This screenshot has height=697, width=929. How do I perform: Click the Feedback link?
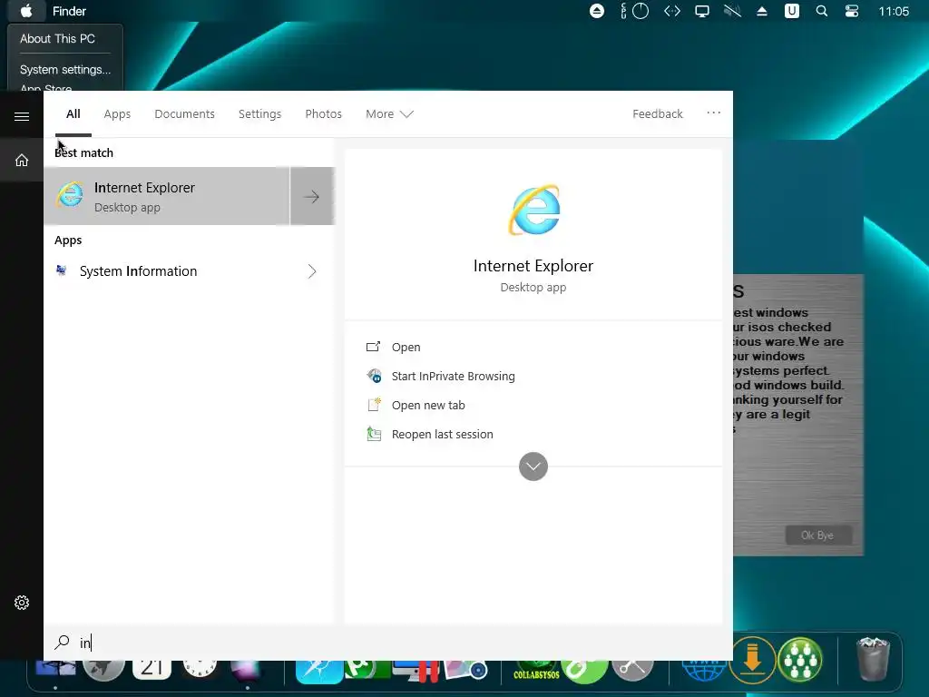coord(657,113)
